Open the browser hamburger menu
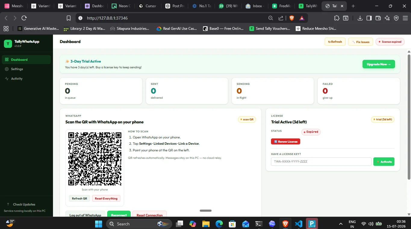The image size is (411, 229). coord(405,18)
